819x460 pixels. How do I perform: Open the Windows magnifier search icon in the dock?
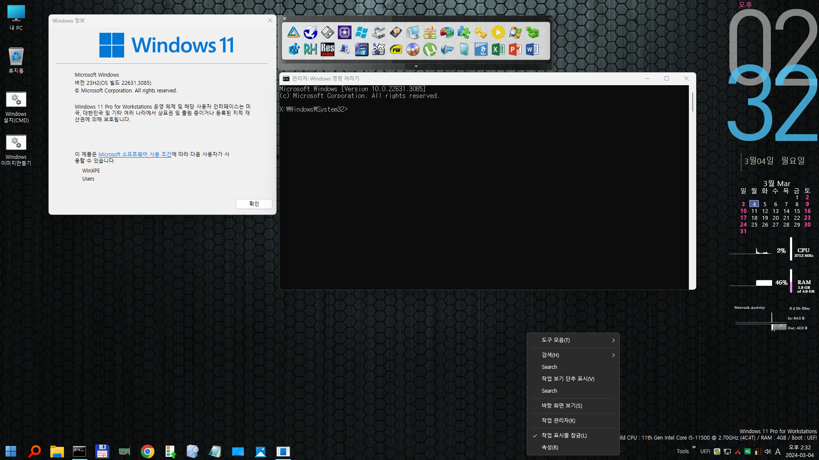click(515, 32)
